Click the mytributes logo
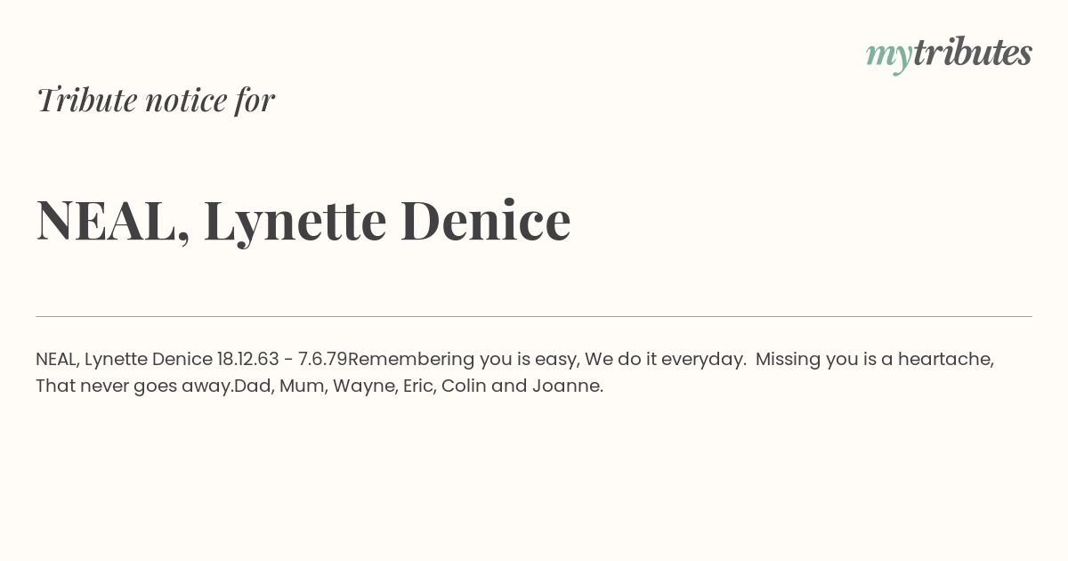The image size is (1068, 561). [x=949, y=54]
